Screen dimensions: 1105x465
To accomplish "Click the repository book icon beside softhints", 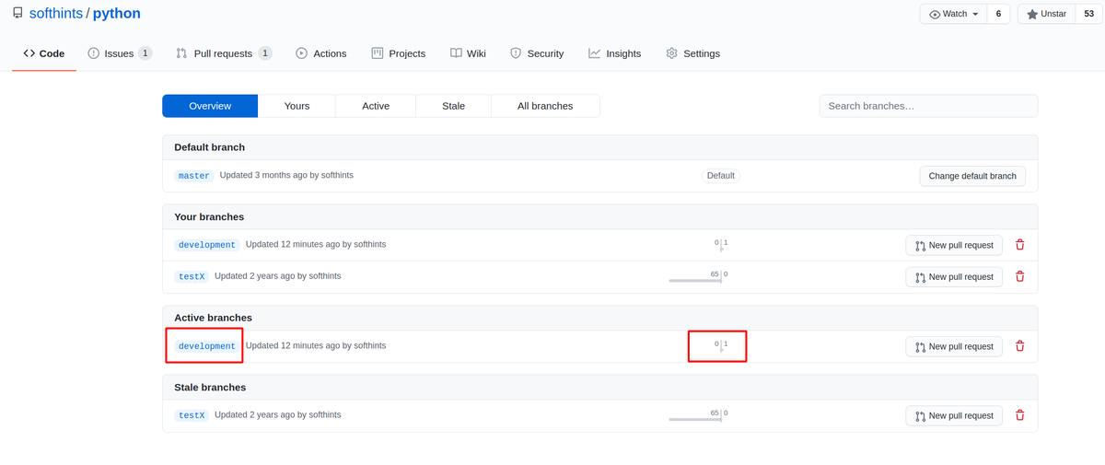I will coord(17,14).
